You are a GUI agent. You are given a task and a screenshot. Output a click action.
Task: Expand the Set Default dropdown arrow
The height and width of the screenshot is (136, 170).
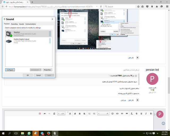40,70
